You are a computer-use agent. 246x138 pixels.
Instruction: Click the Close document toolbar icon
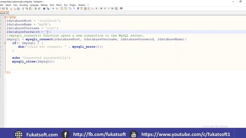click(x=11, y=8)
